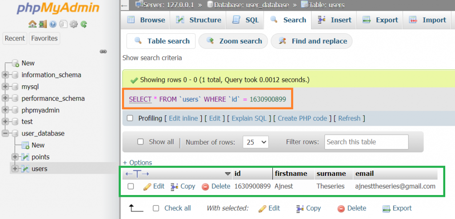Click the green reload navigation icon
Image resolution: width=455 pixels, height=219 pixels.
84,24
